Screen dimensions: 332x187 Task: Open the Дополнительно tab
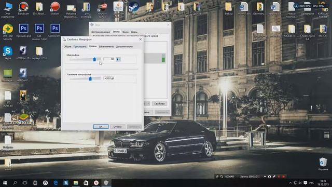click(x=125, y=46)
